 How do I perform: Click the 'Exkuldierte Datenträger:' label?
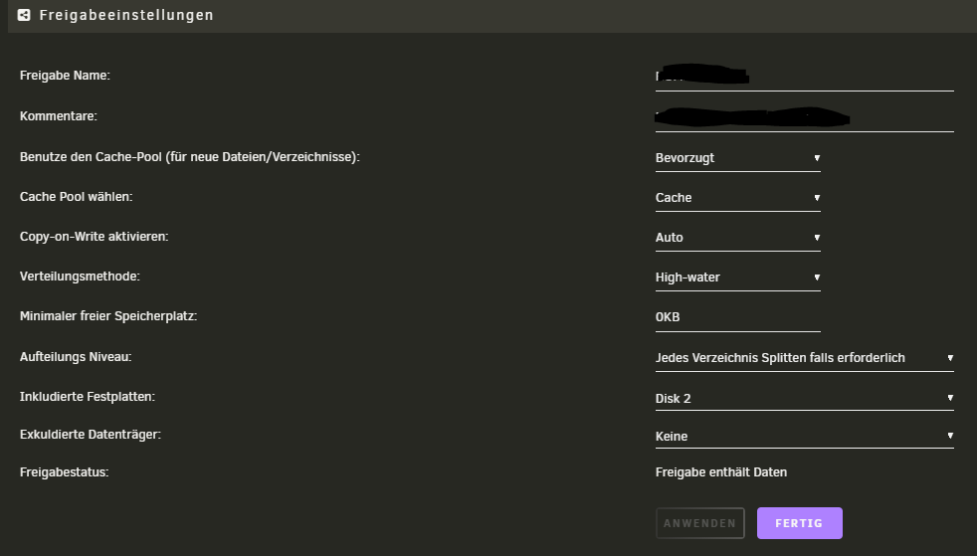(91, 435)
